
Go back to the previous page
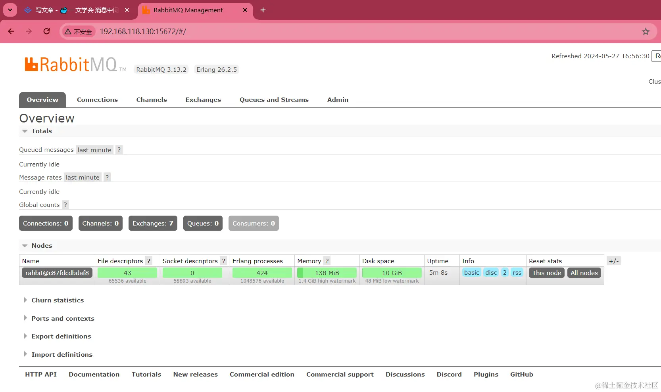11,31
